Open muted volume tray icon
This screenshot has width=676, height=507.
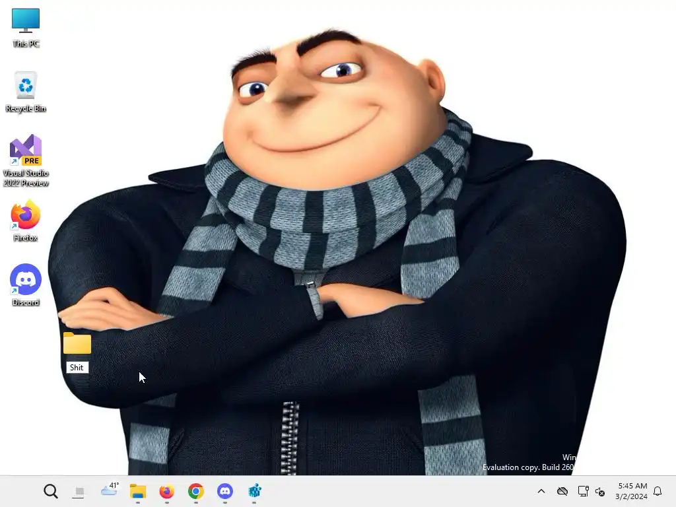click(600, 491)
